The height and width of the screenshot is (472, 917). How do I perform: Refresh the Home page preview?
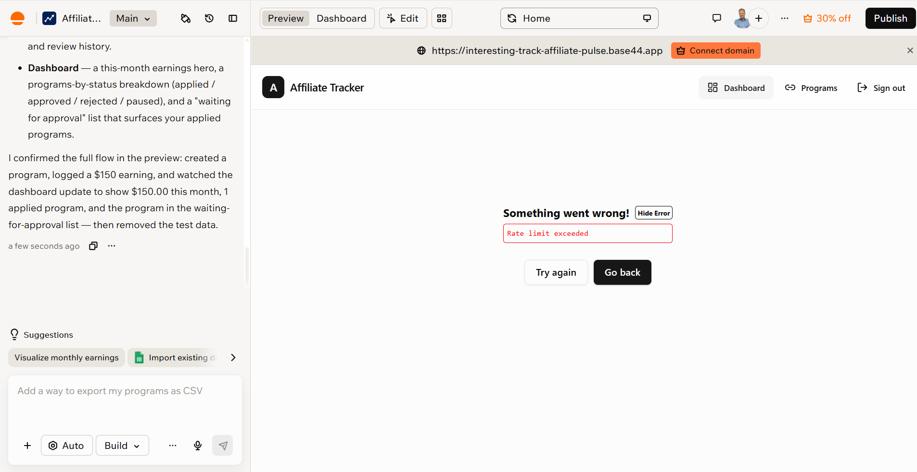pyautogui.click(x=512, y=18)
